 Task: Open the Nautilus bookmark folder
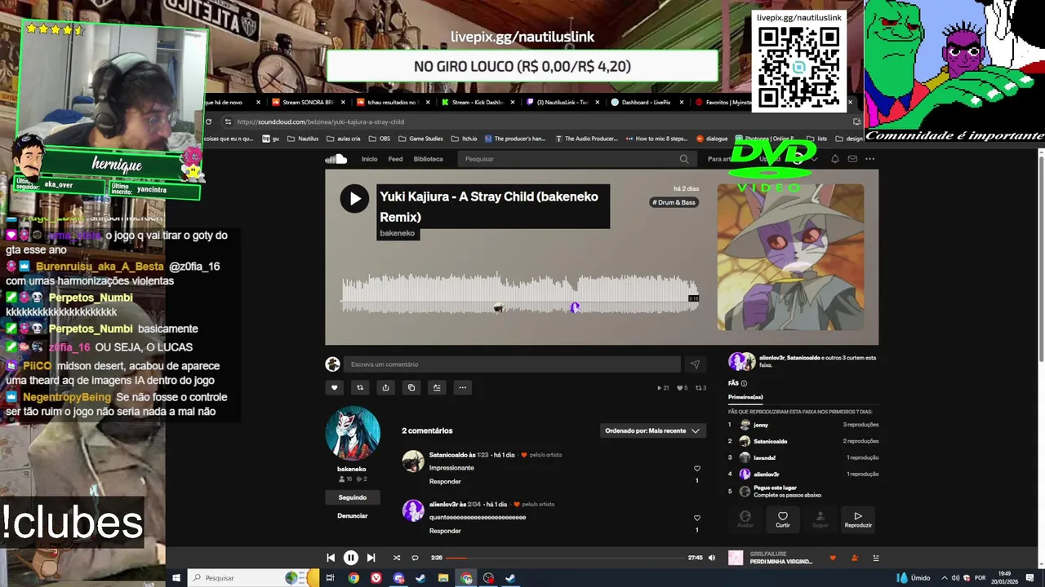(x=302, y=139)
